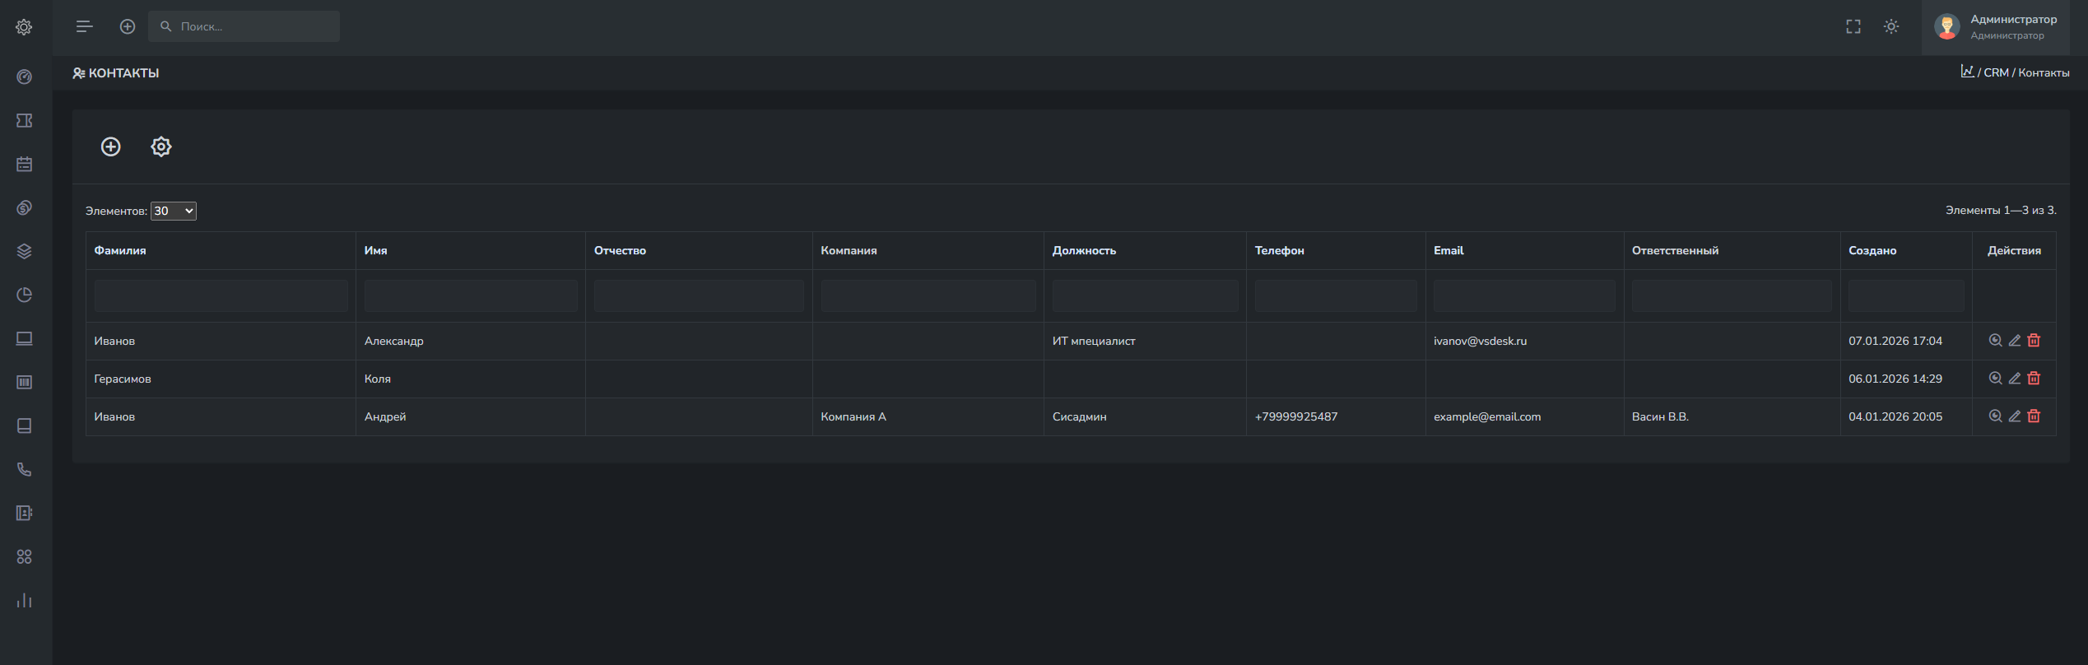Toggle light theme with the sun icon
Viewport: 2088px width, 665px height.
pyautogui.click(x=1891, y=27)
